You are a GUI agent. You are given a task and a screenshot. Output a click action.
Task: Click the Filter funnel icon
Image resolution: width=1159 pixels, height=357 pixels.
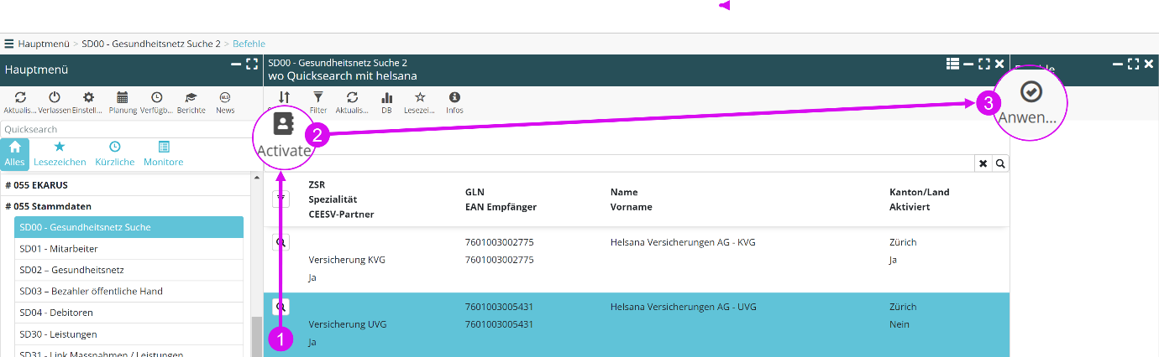point(318,98)
